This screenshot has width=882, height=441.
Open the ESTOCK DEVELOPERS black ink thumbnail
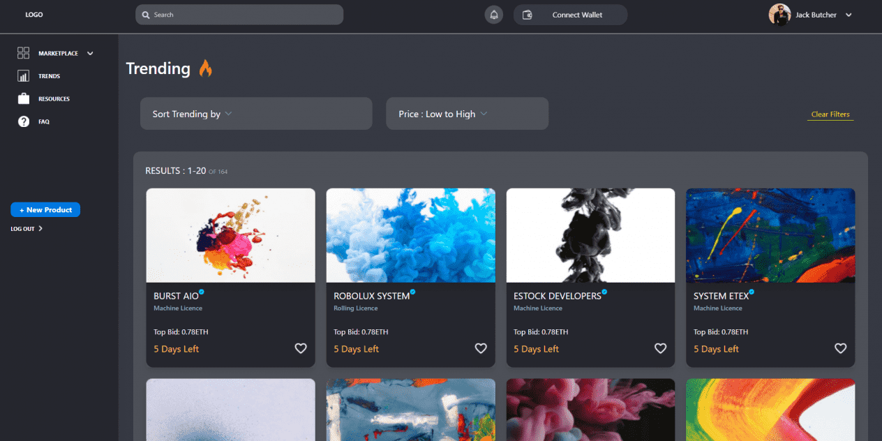coord(590,235)
